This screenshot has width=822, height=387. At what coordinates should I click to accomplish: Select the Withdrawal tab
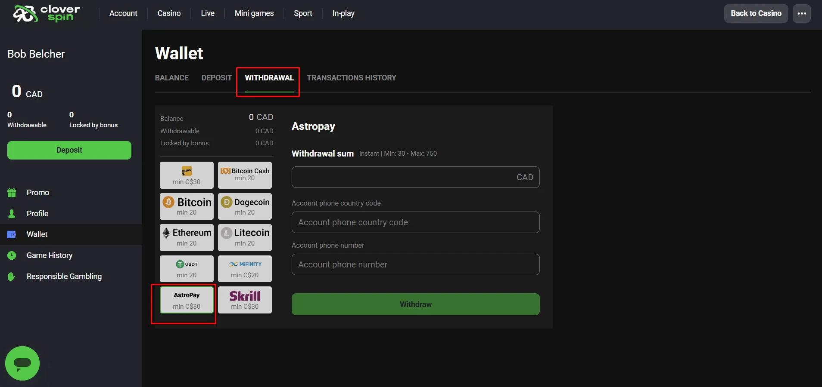click(269, 78)
